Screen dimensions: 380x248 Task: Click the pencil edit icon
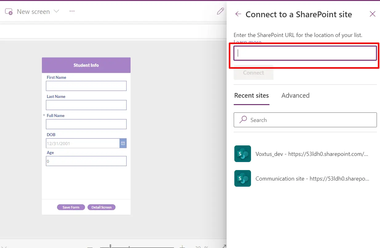coord(220,11)
